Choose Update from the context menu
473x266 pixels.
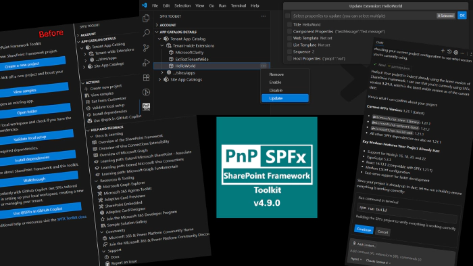click(x=285, y=98)
